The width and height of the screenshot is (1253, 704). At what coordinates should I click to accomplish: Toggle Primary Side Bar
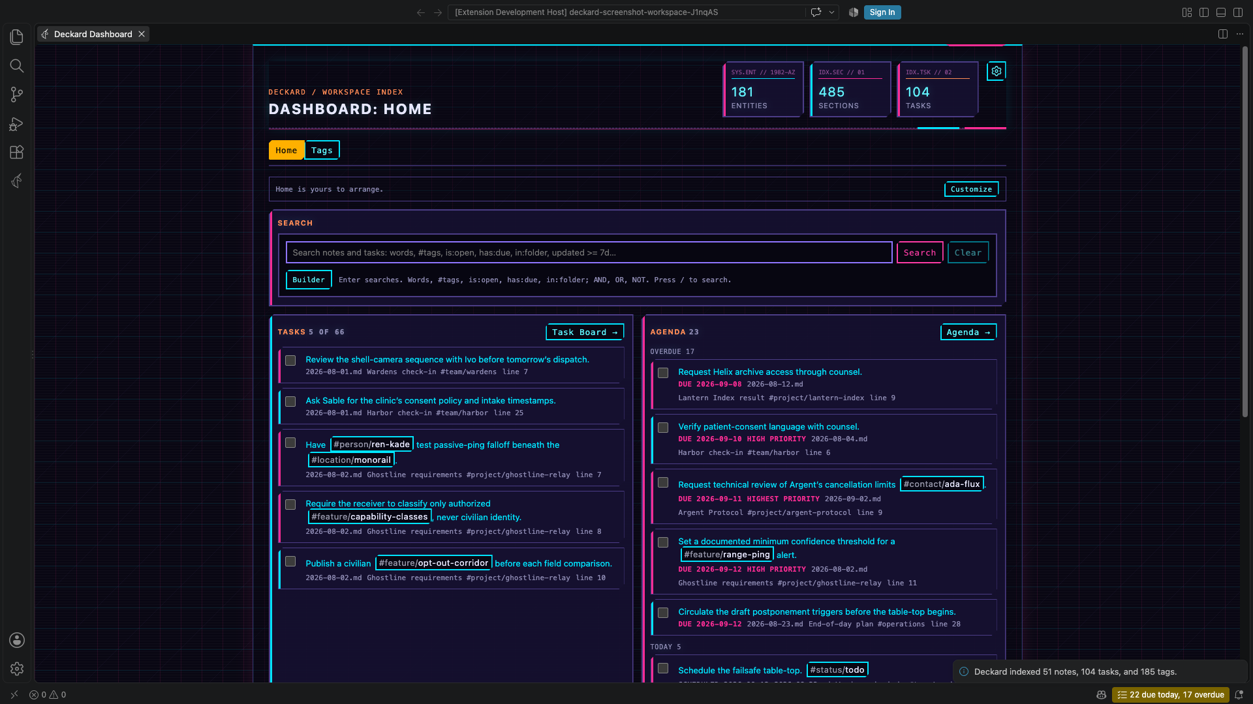1204,12
